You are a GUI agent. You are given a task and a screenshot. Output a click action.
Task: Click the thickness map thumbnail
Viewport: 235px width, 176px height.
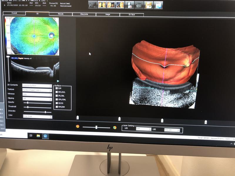(x=34, y=36)
